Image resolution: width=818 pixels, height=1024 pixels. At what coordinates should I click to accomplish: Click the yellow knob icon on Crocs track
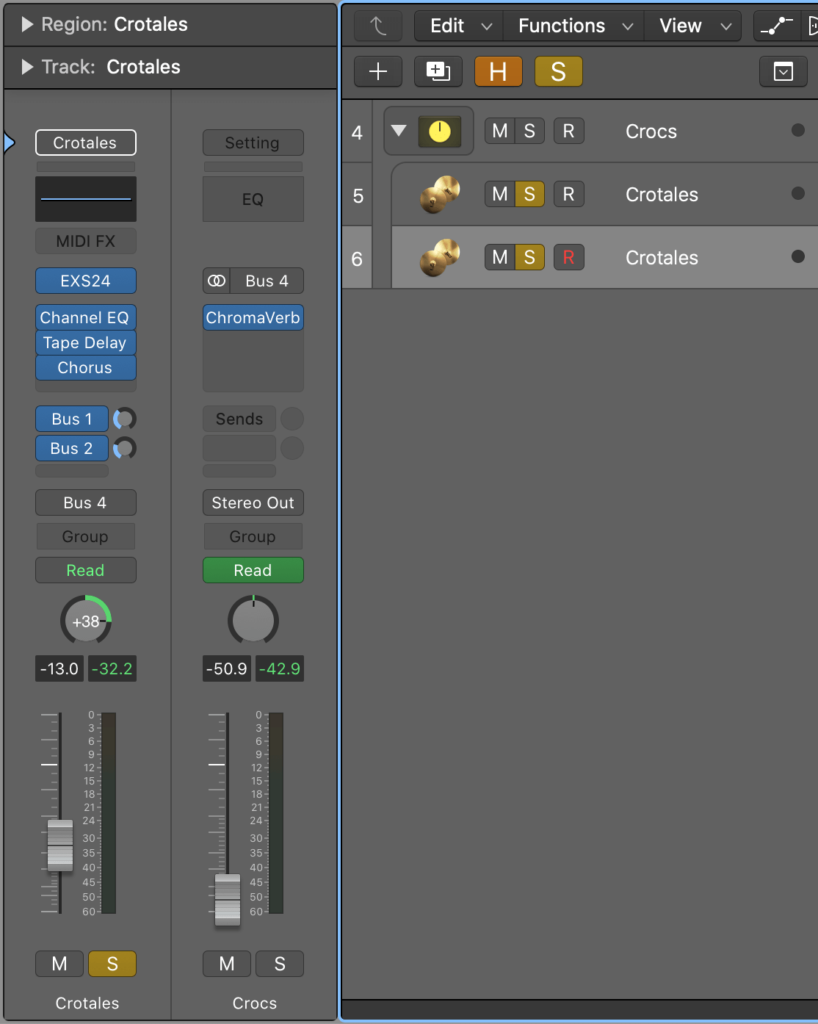[439, 131]
